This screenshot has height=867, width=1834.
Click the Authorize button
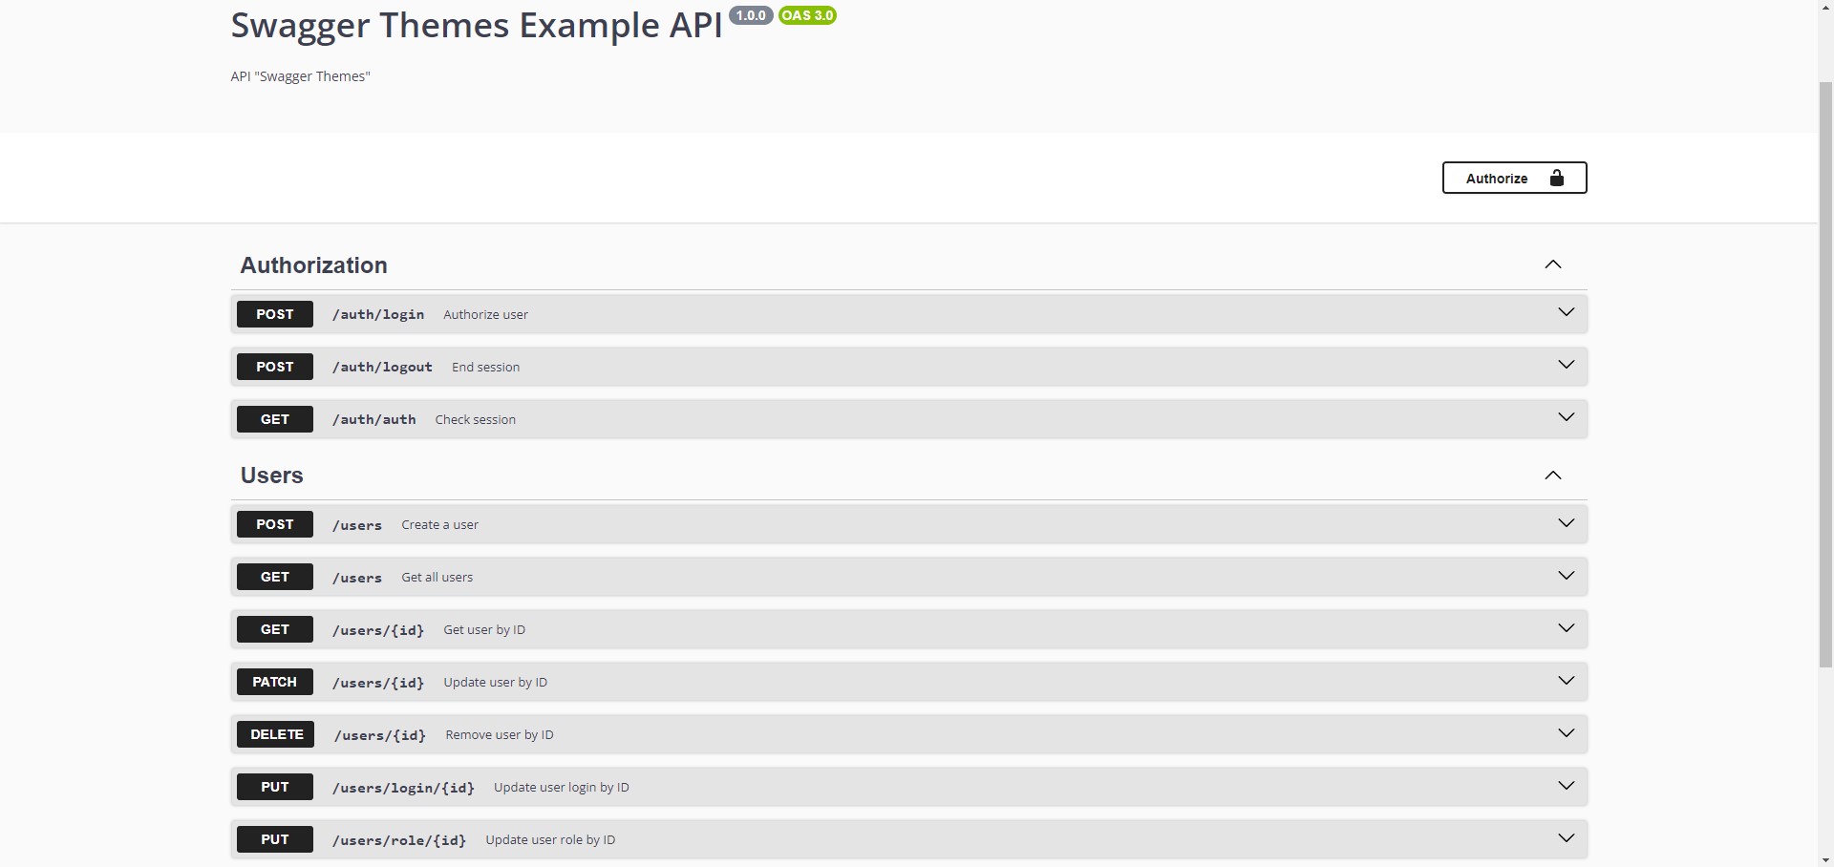coord(1514,178)
